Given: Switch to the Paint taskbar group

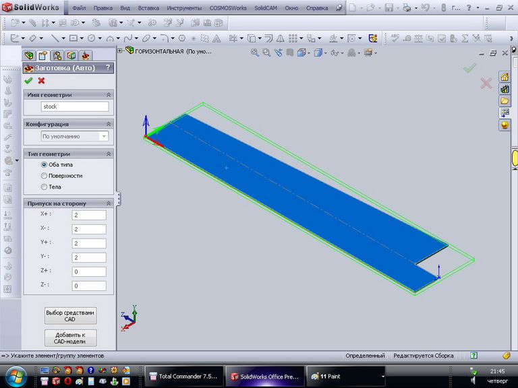Looking at the screenshot, I should coord(346,377).
